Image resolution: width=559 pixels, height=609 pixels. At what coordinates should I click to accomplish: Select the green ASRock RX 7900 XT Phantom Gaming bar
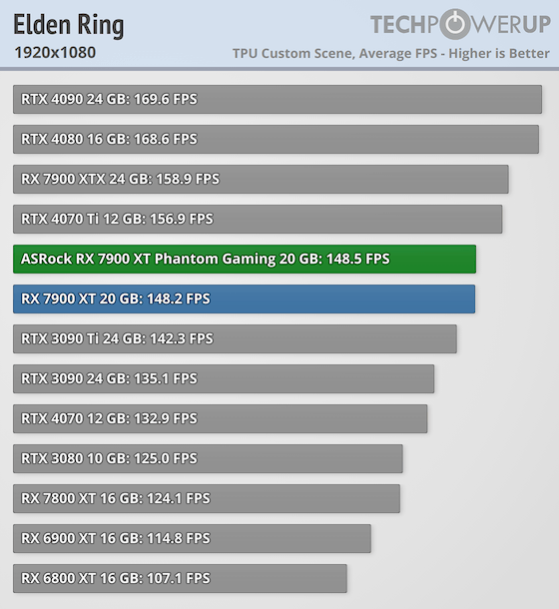(x=245, y=259)
